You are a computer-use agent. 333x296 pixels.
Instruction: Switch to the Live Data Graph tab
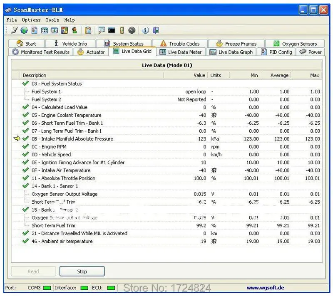pyautogui.click(x=231, y=52)
